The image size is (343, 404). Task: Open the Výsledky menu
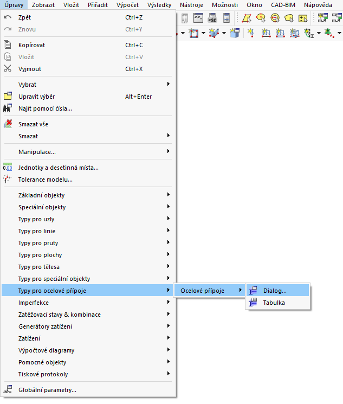159,5
